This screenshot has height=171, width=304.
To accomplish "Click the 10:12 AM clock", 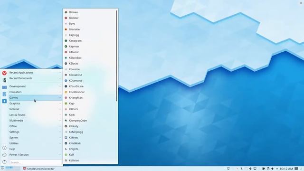I will click(286, 169).
